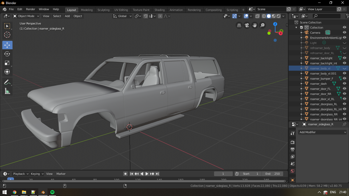Viewport: 349px width, 196px height.
Task: Hide roamer_backlight in the outliner
Action: point(344,58)
